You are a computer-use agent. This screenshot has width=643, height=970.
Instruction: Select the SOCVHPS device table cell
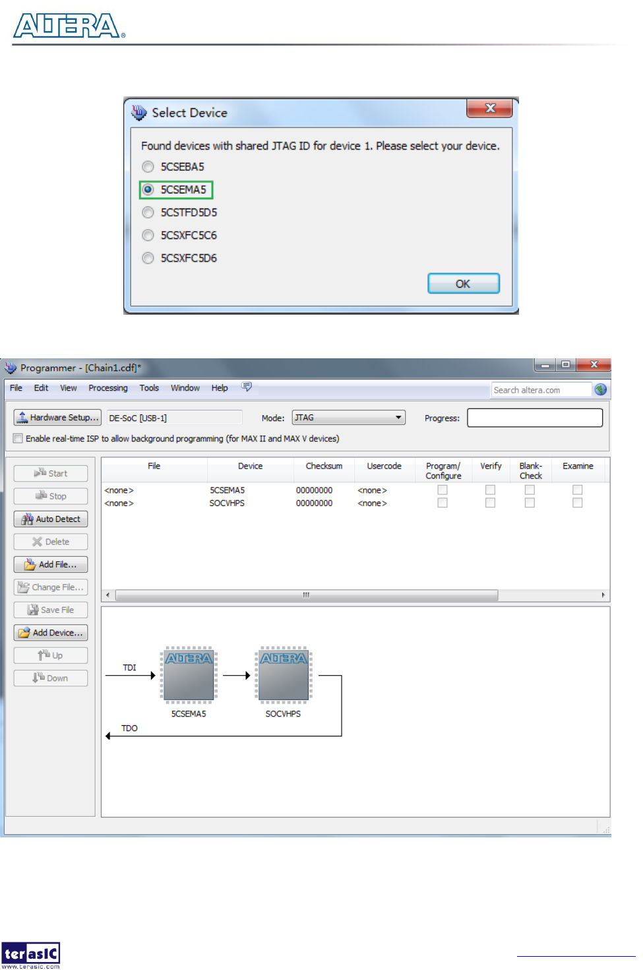(x=227, y=503)
